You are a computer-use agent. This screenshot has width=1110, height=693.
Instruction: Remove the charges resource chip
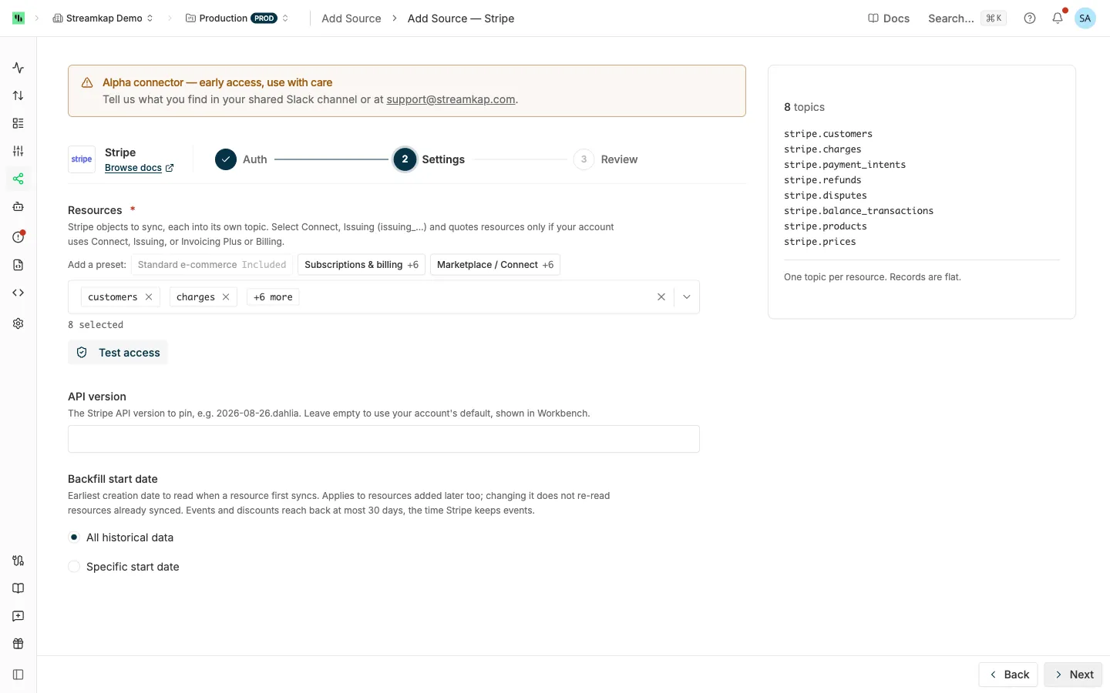tap(226, 297)
